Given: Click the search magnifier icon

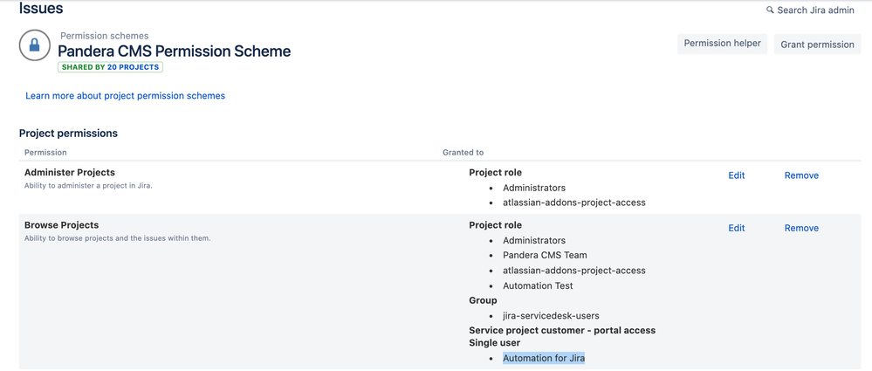Looking at the screenshot, I should click(770, 10).
